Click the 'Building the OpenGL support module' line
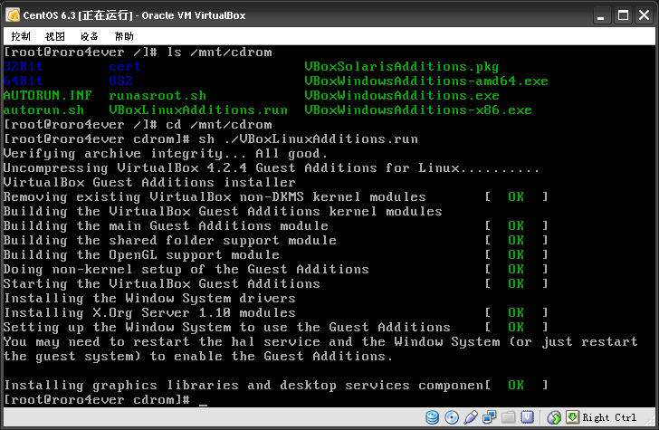The height and width of the screenshot is (430, 659). click(x=141, y=255)
